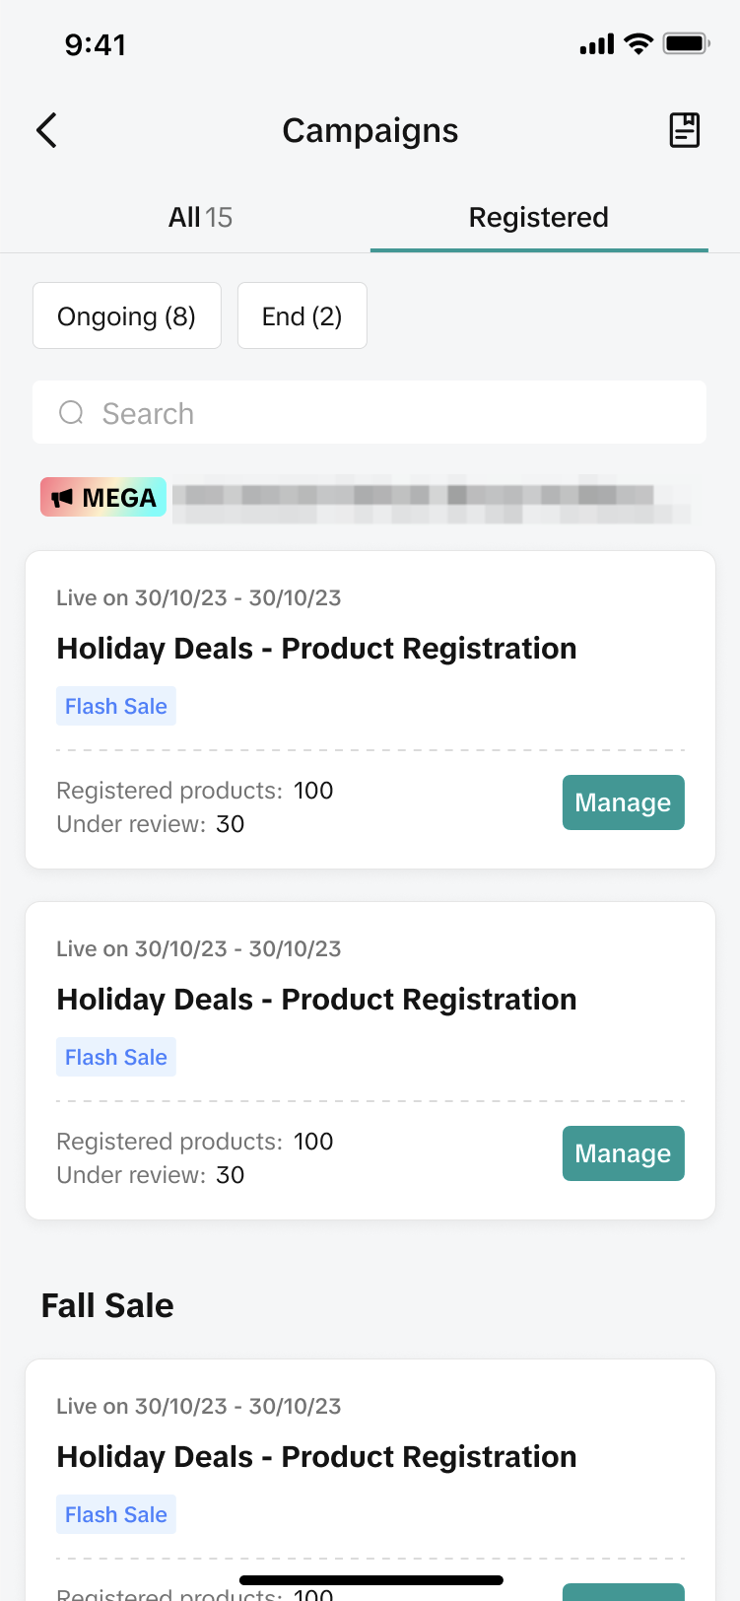This screenshot has height=1601, width=740.
Task: Tap Flash Sale tag on first card
Action: (116, 707)
